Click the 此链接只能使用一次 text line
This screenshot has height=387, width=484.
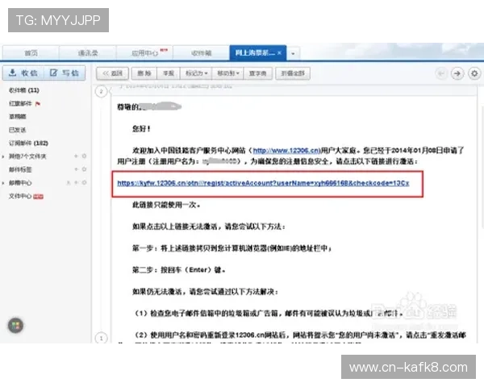166,205
